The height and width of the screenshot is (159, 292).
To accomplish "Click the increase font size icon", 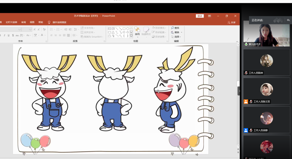I will click(35, 30).
